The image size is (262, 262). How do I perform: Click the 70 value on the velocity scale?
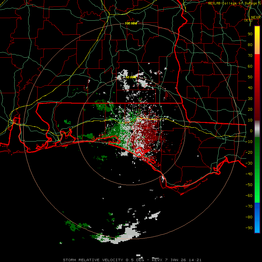250,56
